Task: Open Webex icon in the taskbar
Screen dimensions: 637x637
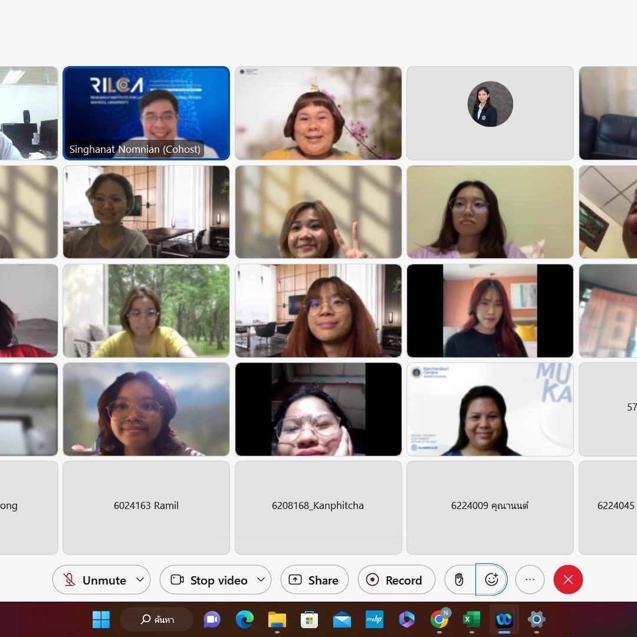Action: point(504,619)
